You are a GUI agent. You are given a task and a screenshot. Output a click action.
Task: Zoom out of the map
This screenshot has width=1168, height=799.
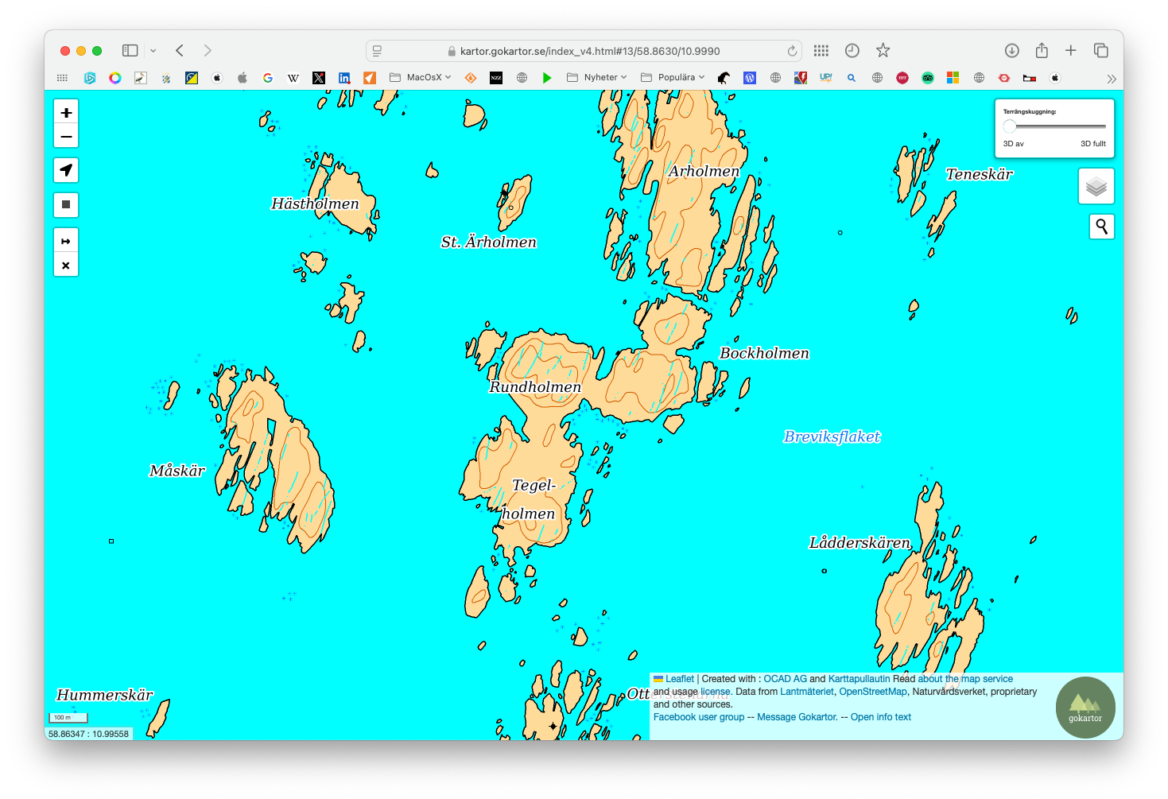[x=66, y=137]
